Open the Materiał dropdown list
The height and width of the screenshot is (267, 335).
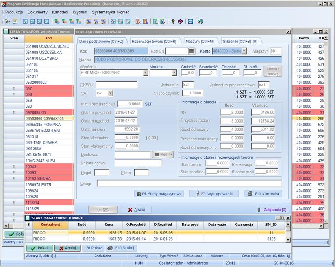(174, 73)
